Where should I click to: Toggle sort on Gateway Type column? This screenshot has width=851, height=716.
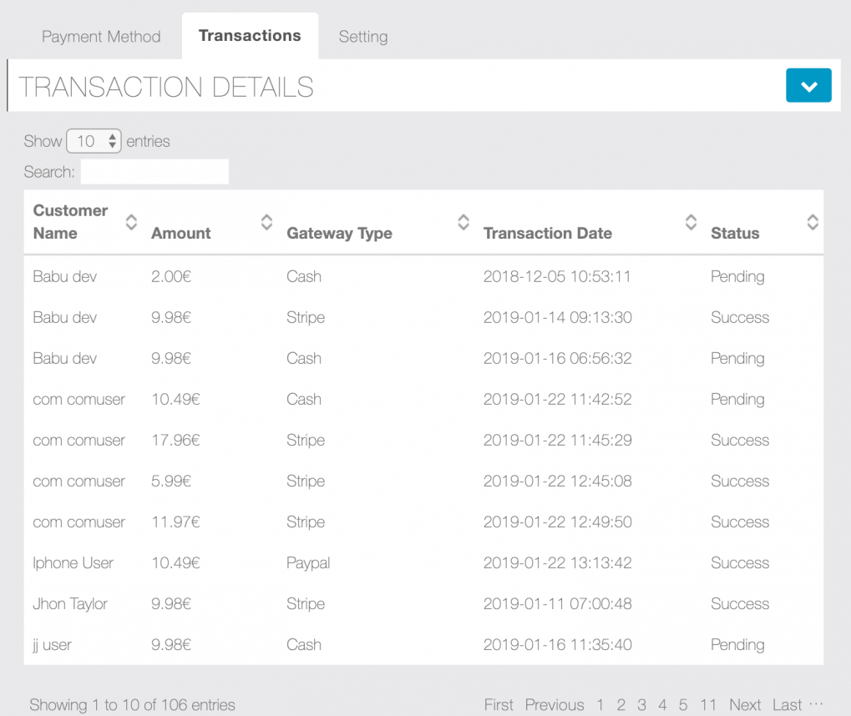463,222
